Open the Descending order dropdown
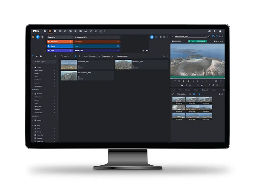The height and width of the screenshot is (192, 256). (107, 56)
